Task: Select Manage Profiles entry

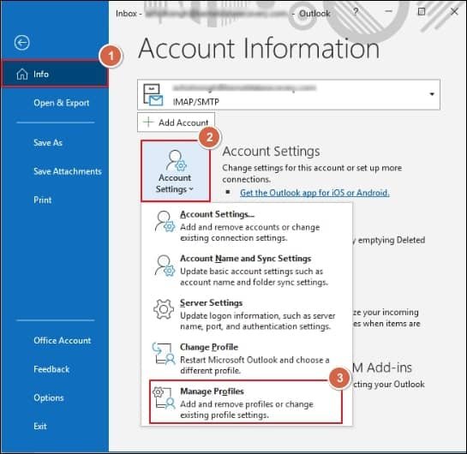Action: point(246,402)
